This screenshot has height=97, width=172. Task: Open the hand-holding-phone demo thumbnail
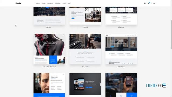pos(121,85)
